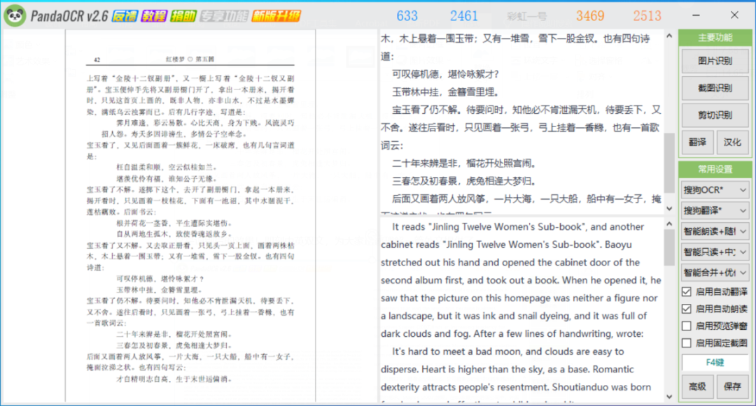
Task: Minimize the PandaOCR window
Action: pos(696,15)
